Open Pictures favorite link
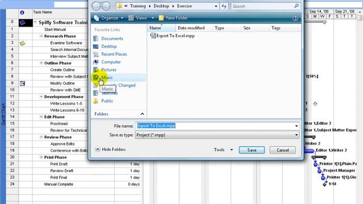The width and height of the screenshot is (363, 204). tap(108, 70)
